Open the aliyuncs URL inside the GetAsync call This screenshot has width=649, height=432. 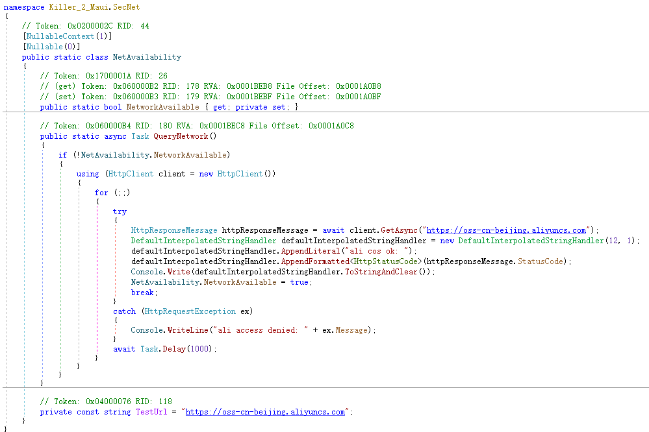click(506, 230)
